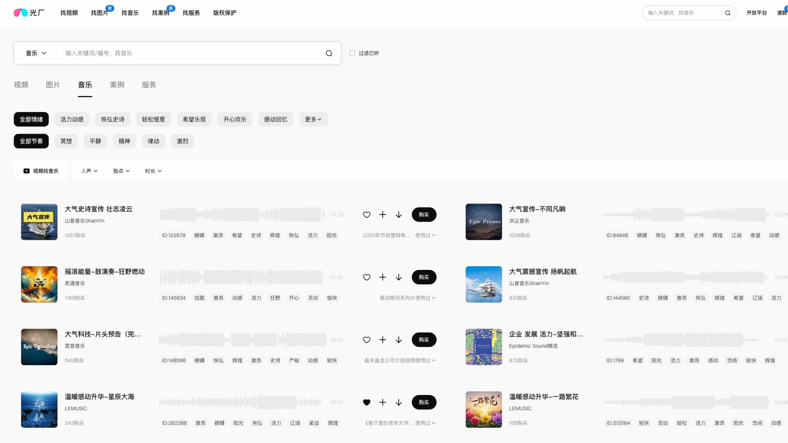Select the 冥想 rhythm filter
Viewport: 788px width, 443px height.
pyautogui.click(x=66, y=141)
